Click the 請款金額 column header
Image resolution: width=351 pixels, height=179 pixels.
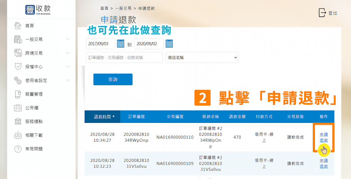point(237,117)
